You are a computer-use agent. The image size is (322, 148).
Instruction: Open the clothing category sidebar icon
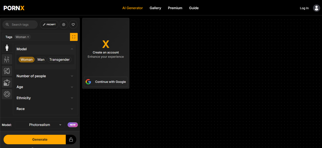[7, 82]
